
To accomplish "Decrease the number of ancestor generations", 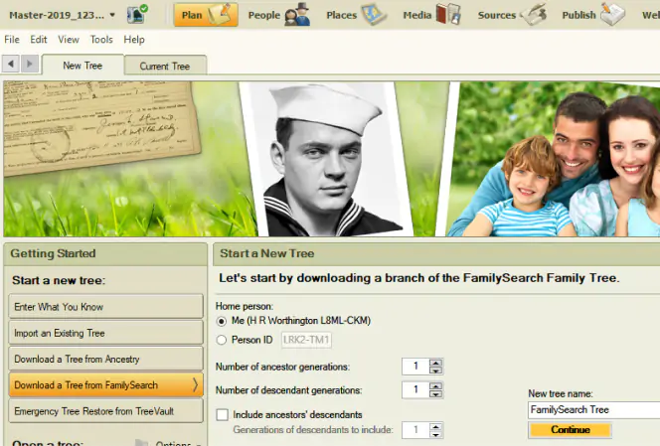I will click(x=435, y=371).
